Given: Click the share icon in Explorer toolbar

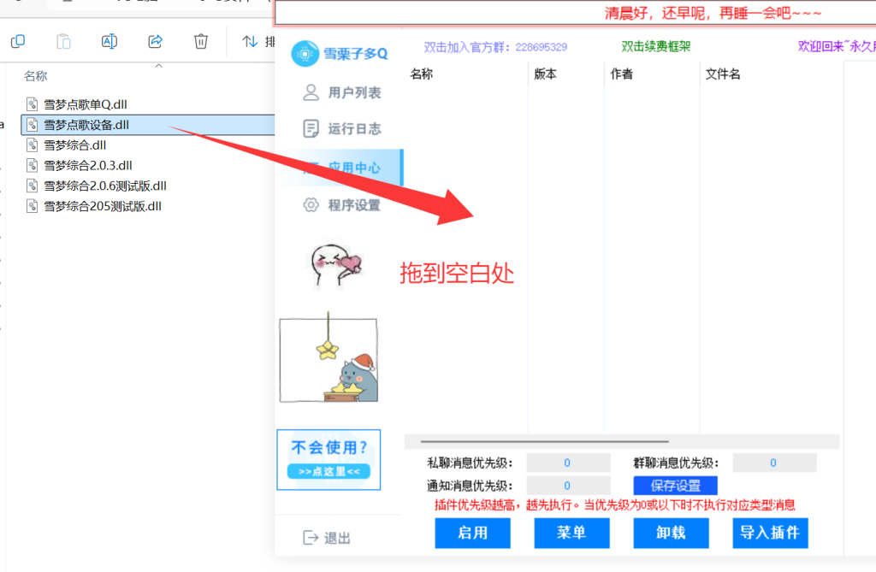Looking at the screenshot, I should (x=156, y=41).
